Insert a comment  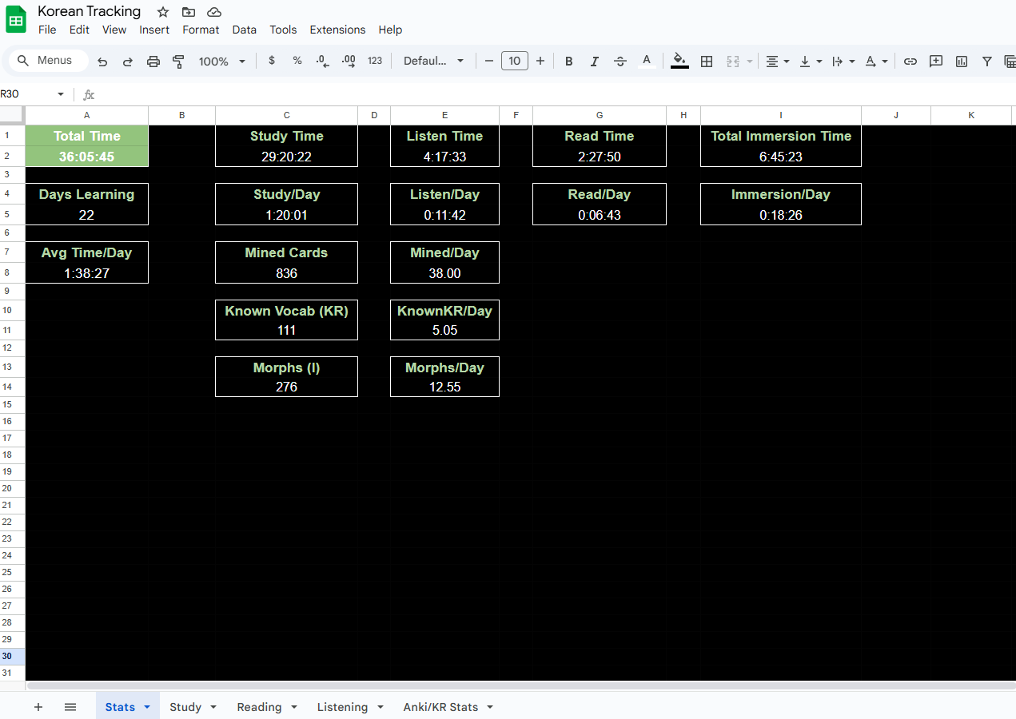click(936, 62)
